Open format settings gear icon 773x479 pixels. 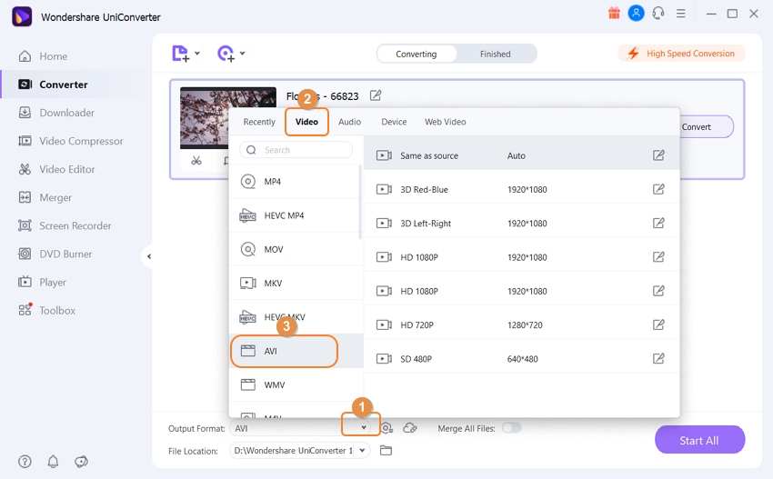(x=387, y=428)
